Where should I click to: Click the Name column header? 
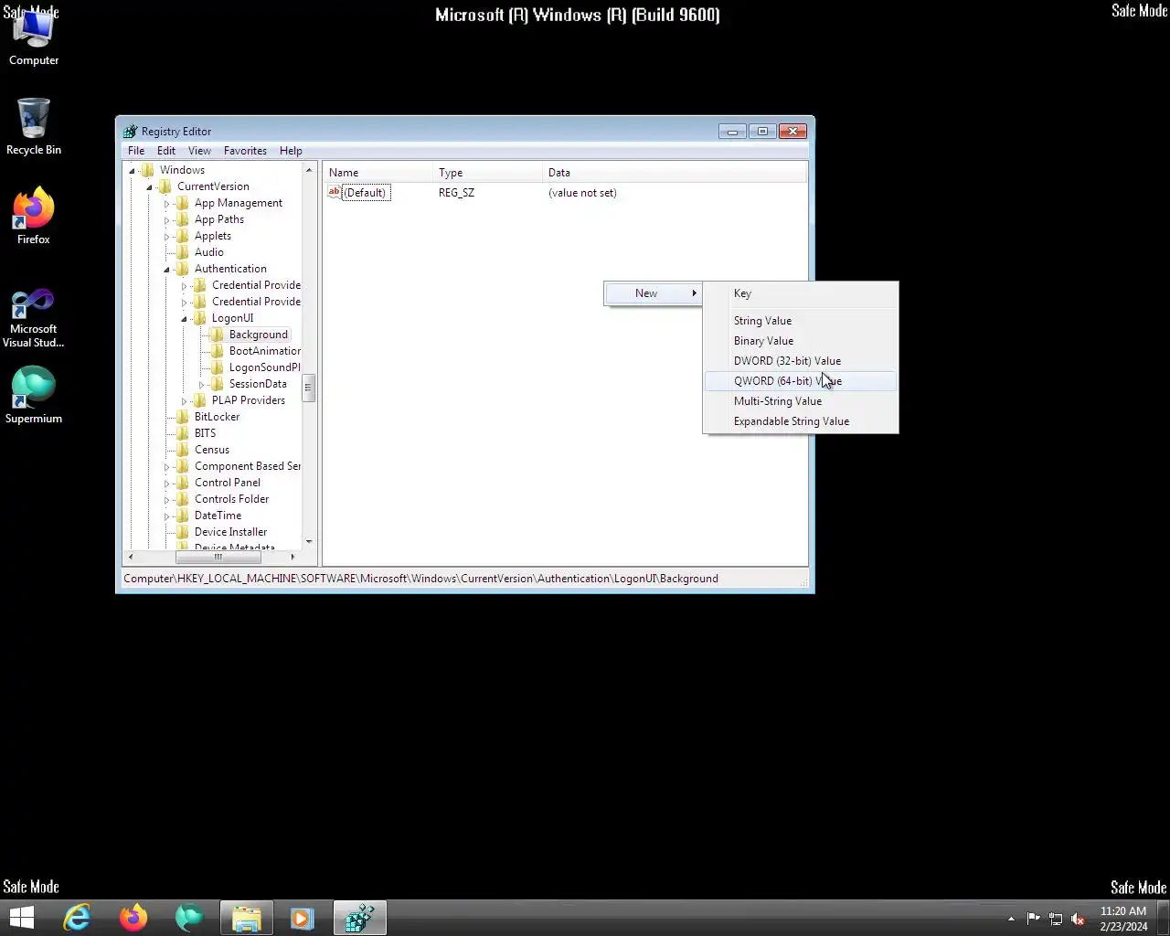378,173
